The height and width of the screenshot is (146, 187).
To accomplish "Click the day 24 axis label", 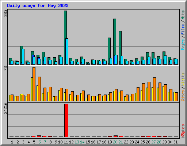I will (137, 142).
